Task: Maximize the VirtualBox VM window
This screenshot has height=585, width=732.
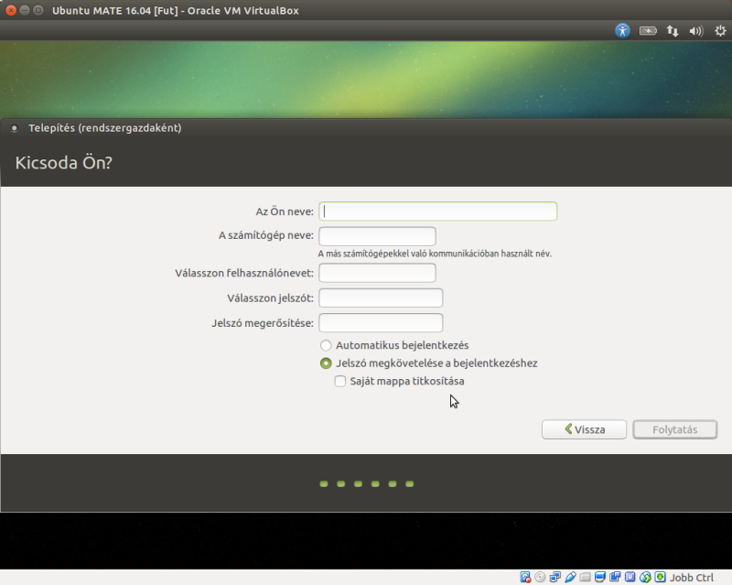Action: click(38, 10)
